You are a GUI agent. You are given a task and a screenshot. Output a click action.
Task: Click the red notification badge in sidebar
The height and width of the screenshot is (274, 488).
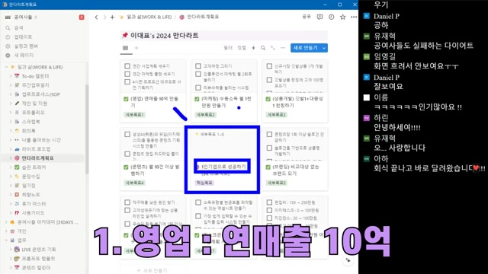click(x=82, y=17)
